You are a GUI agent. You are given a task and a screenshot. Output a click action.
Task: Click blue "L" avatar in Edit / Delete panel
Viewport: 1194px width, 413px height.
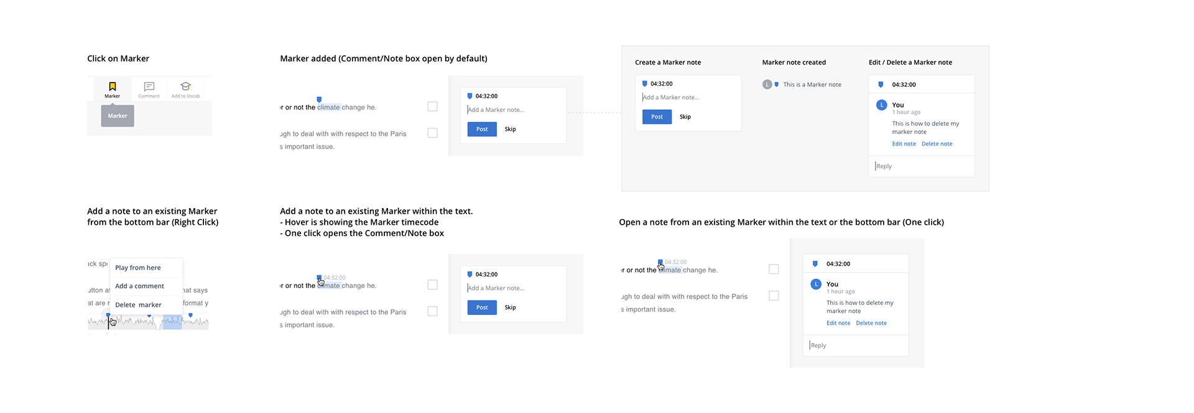click(x=881, y=105)
